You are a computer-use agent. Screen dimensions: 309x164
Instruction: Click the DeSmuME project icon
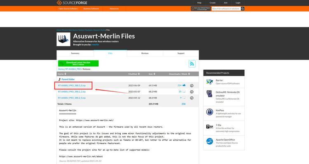click(209, 94)
